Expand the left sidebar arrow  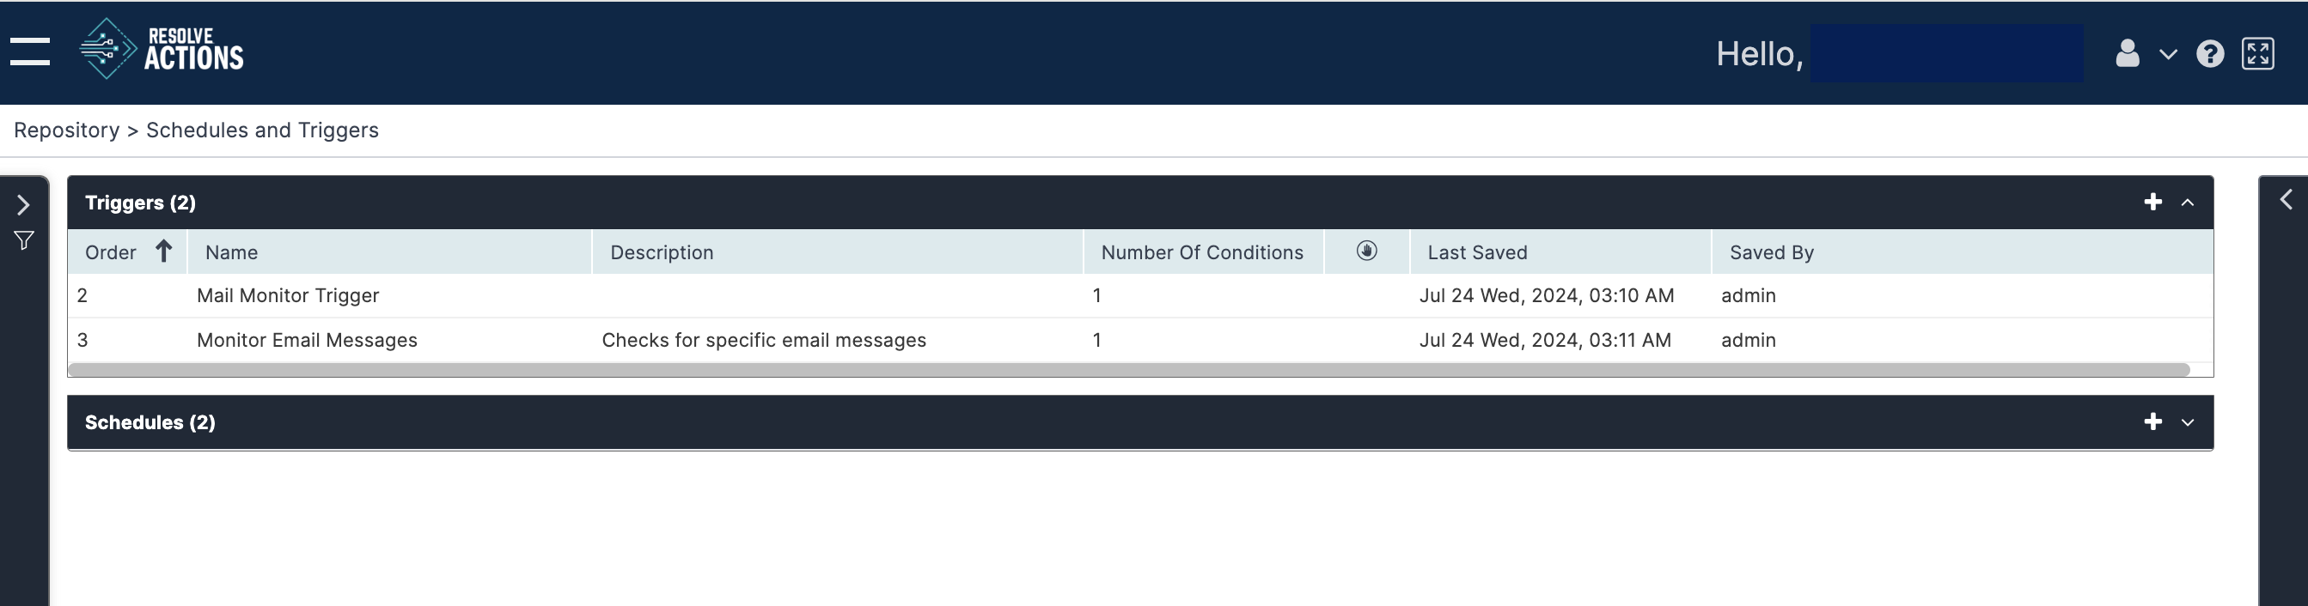[x=24, y=205]
